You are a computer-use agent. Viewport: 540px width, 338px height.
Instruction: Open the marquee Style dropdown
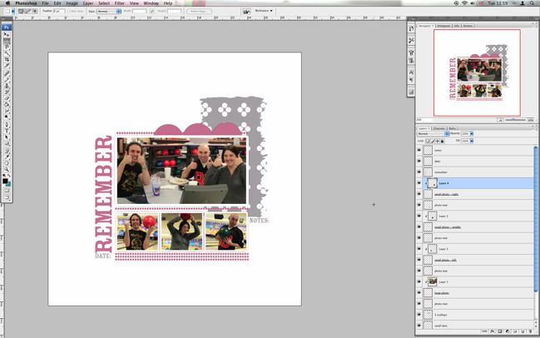coord(109,12)
